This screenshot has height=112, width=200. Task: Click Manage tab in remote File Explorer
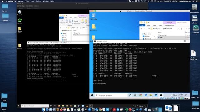click(169, 23)
